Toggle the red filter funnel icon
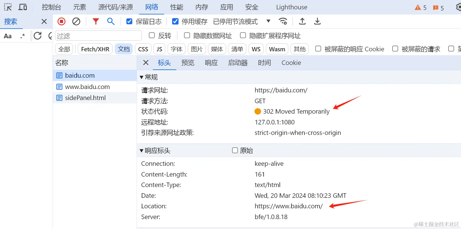 [96, 21]
